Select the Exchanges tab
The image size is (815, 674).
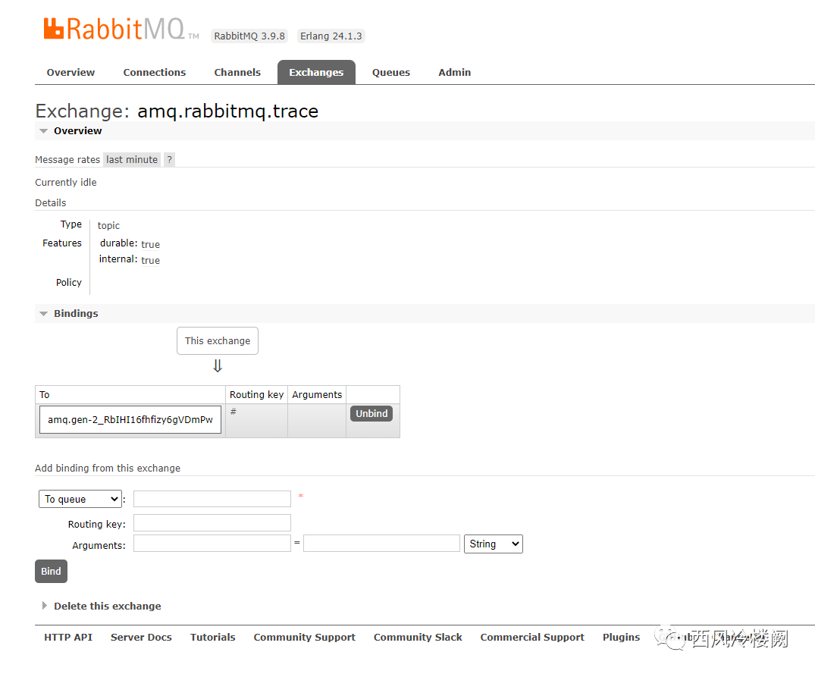point(316,72)
